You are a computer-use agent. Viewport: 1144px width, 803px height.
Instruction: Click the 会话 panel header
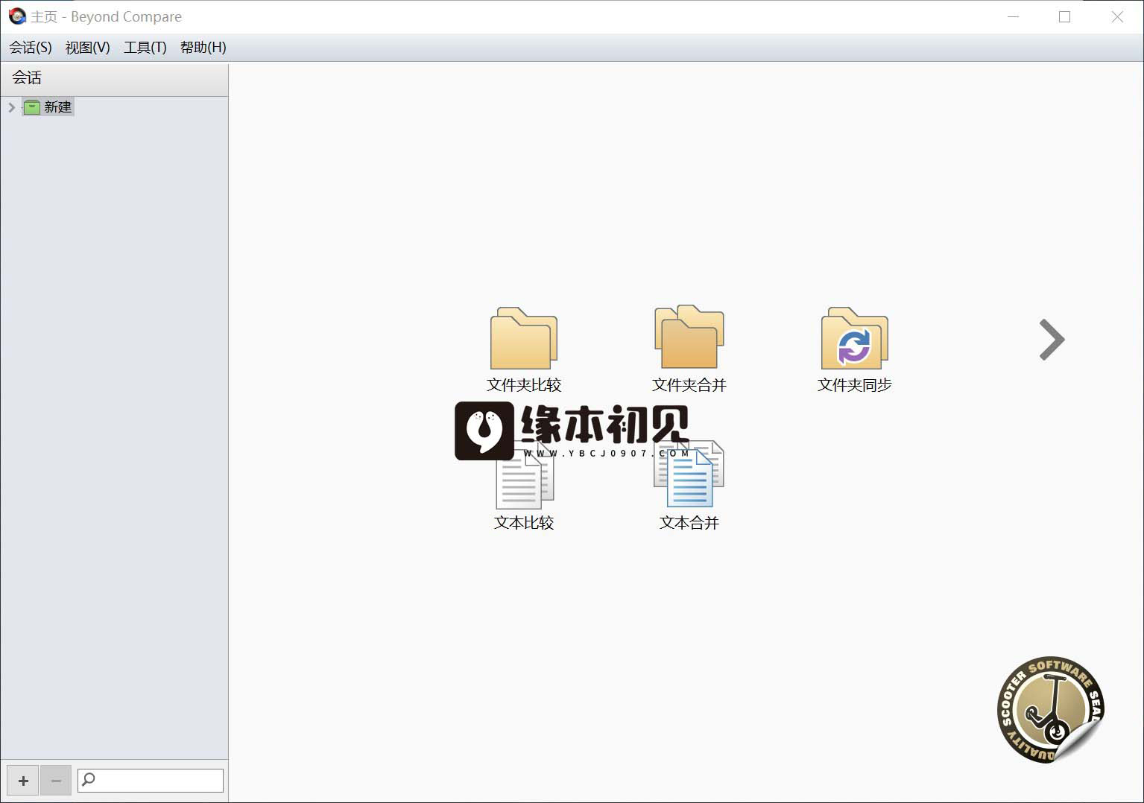(x=114, y=78)
